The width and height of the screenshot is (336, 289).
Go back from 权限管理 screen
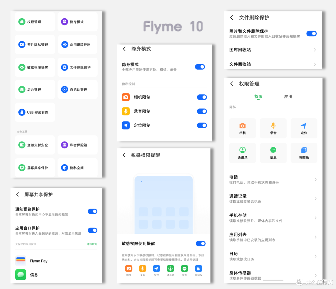pos(232,84)
